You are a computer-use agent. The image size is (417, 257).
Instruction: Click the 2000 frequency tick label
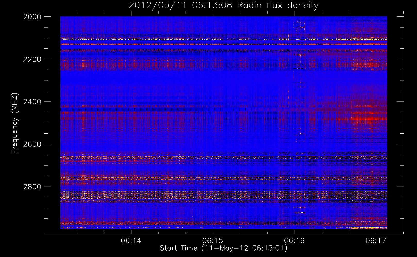(32, 17)
